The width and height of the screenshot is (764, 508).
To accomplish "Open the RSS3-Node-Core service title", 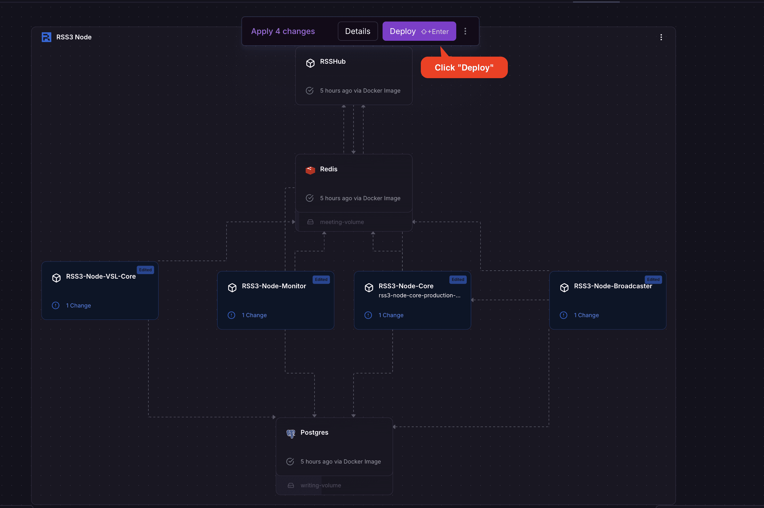I will [x=406, y=286].
